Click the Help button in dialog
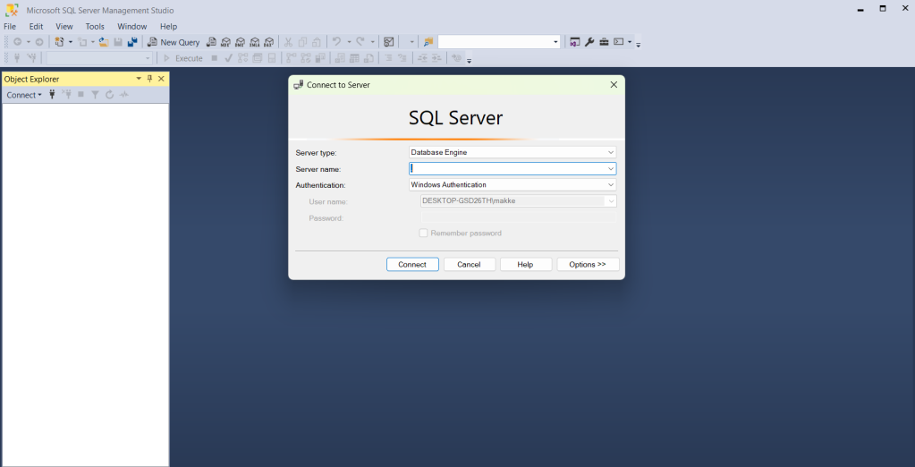Image resolution: width=915 pixels, height=467 pixels. 525,265
